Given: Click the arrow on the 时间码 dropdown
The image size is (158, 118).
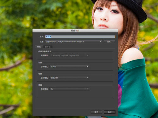Looking at the screenshot, I should 87,67.
